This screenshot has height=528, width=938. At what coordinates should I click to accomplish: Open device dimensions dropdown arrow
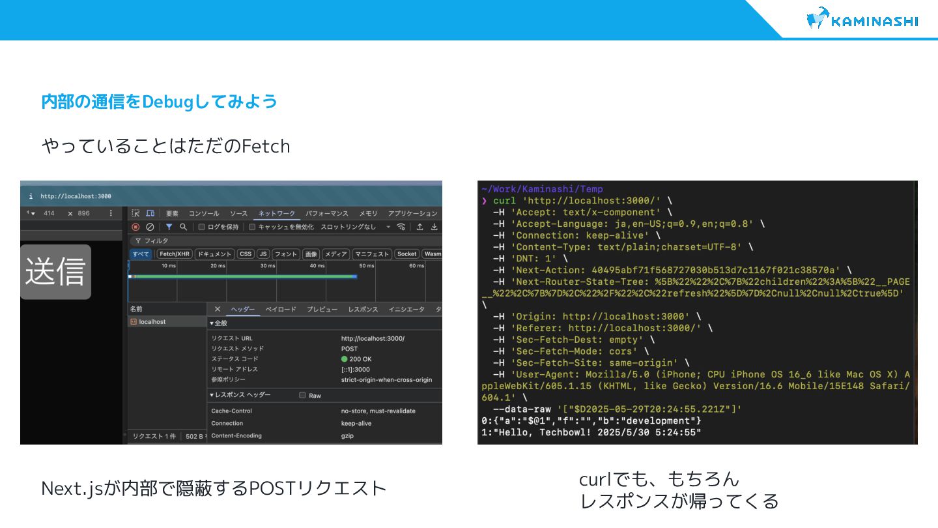[x=32, y=213]
